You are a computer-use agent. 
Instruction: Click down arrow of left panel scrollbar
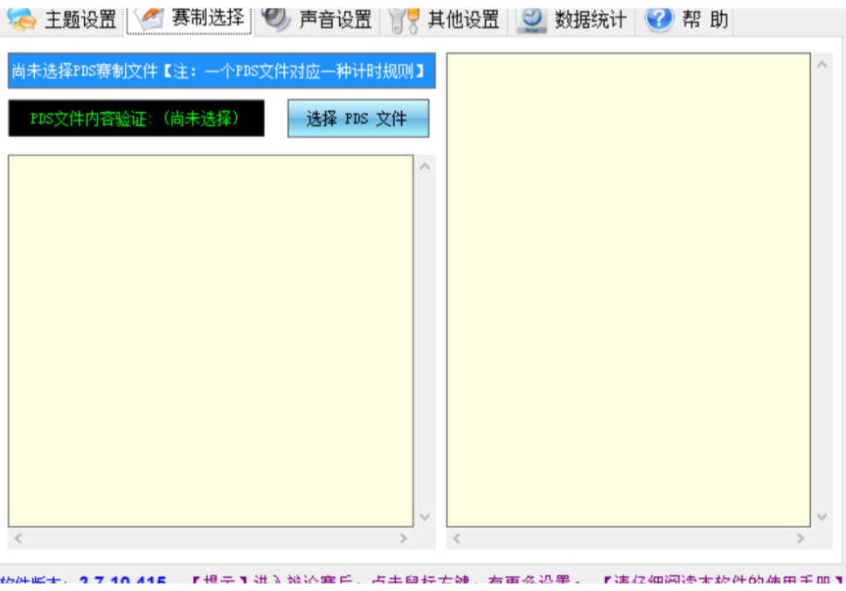pos(425,517)
